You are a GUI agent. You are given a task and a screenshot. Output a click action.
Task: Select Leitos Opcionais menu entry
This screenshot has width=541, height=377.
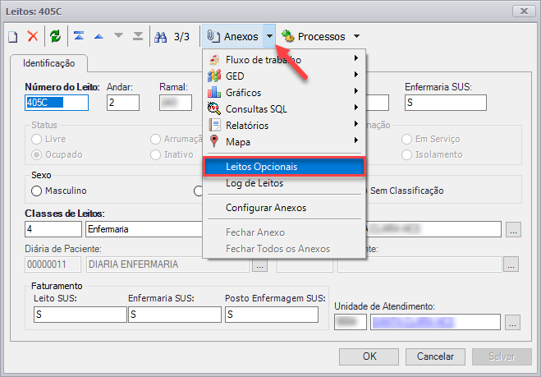(x=284, y=167)
